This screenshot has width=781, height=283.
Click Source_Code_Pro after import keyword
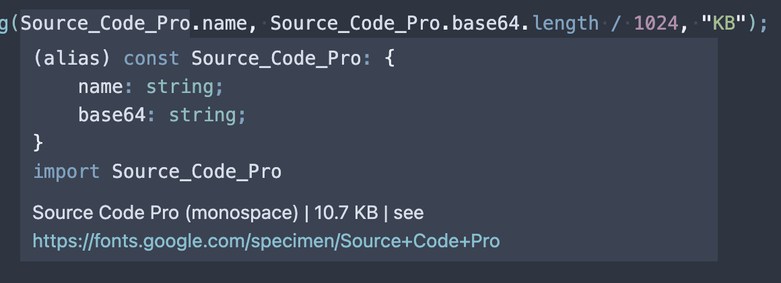[x=197, y=172]
